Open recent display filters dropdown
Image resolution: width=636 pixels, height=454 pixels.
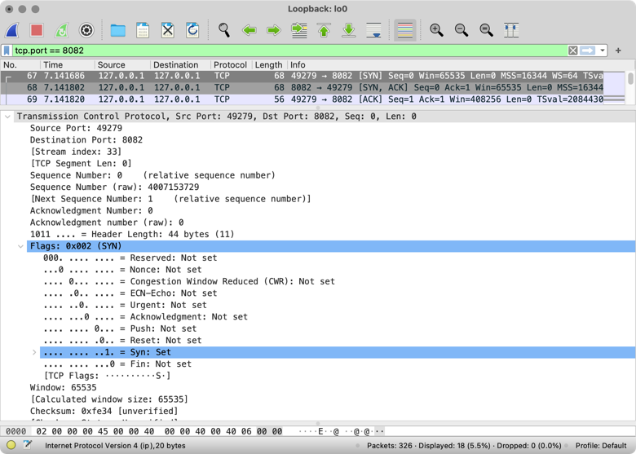coord(603,51)
